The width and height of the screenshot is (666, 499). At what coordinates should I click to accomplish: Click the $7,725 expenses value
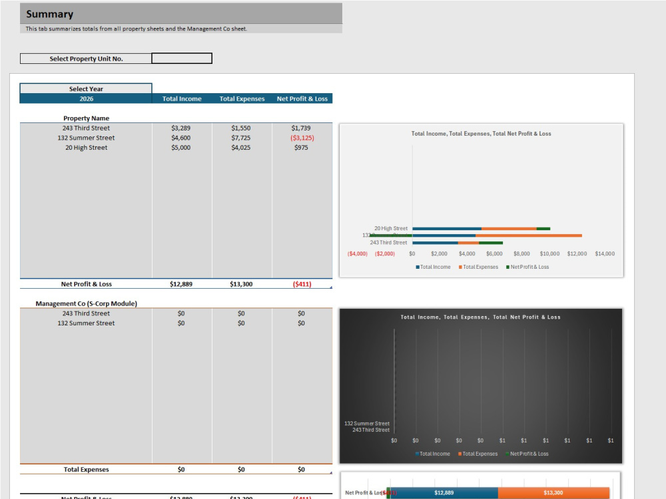[241, 138]
